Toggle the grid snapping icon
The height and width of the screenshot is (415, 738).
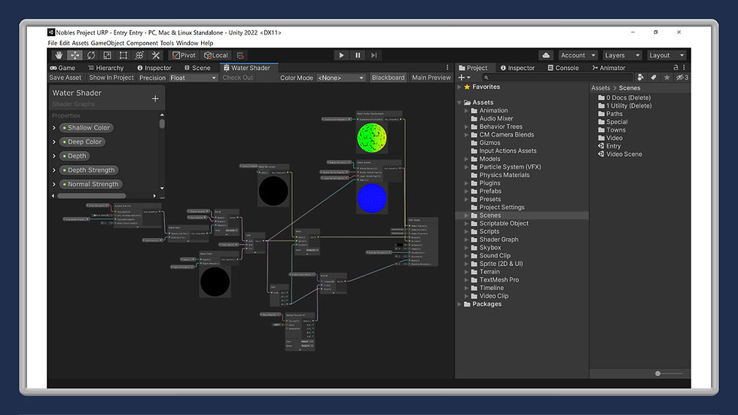240,55
